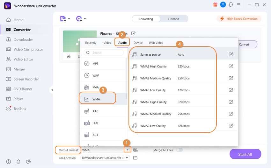Select WMA8 Medium Quality 256 kbps
The image size is (271, 168).
point(183,78)
